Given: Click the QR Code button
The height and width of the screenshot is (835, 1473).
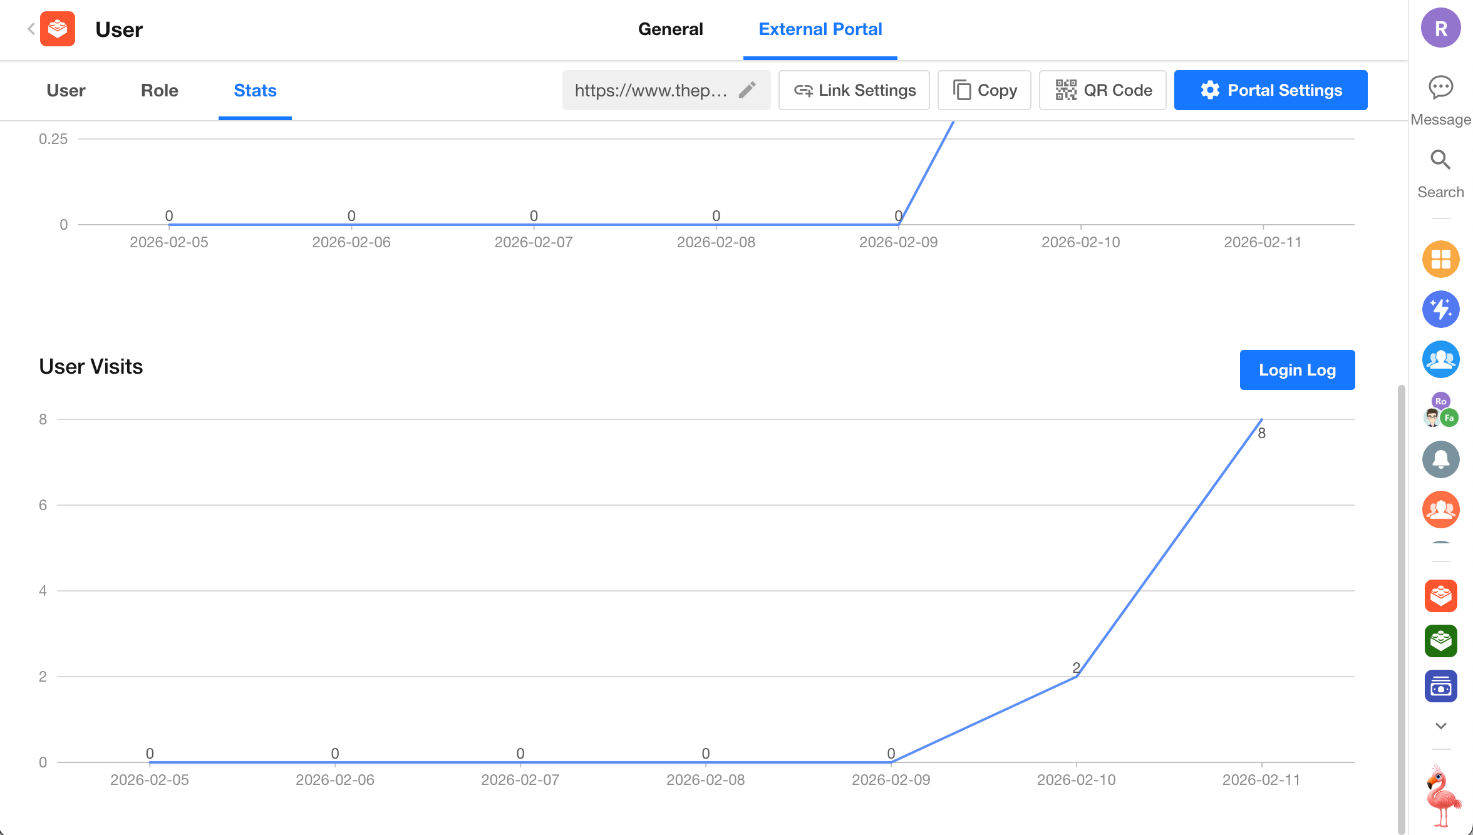Looking at the screenshot, I should tap(1102, 90).
